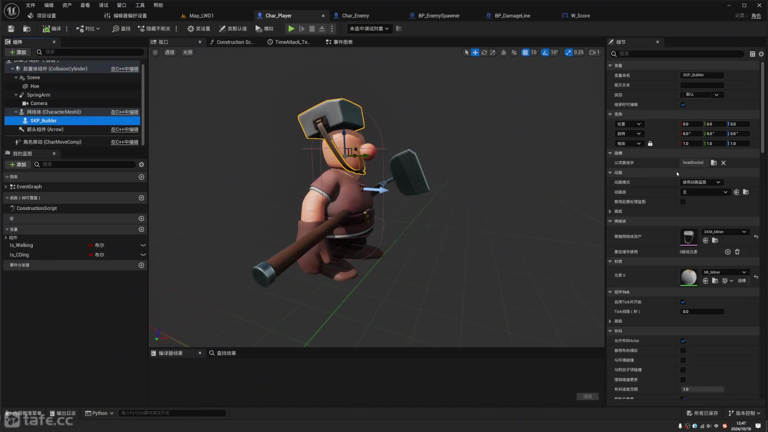
Task: Open the Diff compare dropdown
Action: point(88,28)
